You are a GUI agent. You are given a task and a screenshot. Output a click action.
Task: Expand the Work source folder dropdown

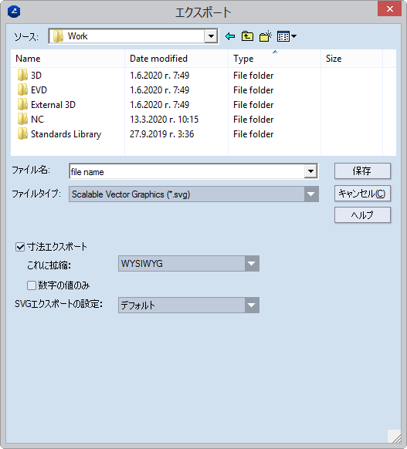211,36
